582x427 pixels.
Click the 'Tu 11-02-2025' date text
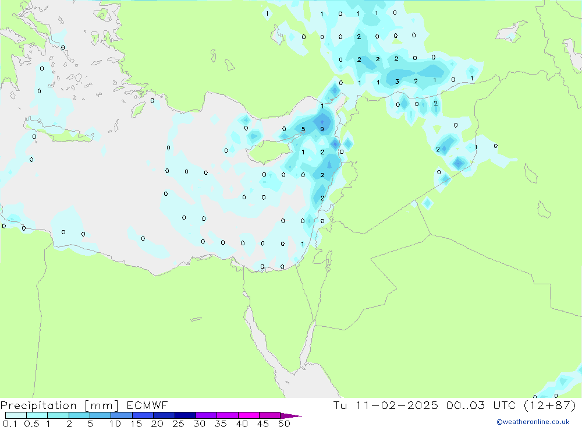pyautogui.click(x=386, y=405)
